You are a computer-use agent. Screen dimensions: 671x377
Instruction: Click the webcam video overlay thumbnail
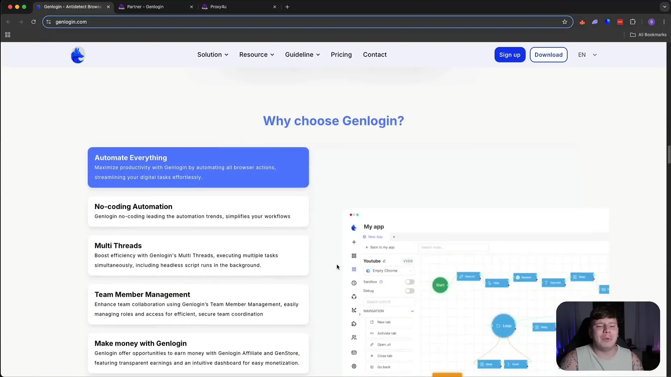tap(608, 336)
